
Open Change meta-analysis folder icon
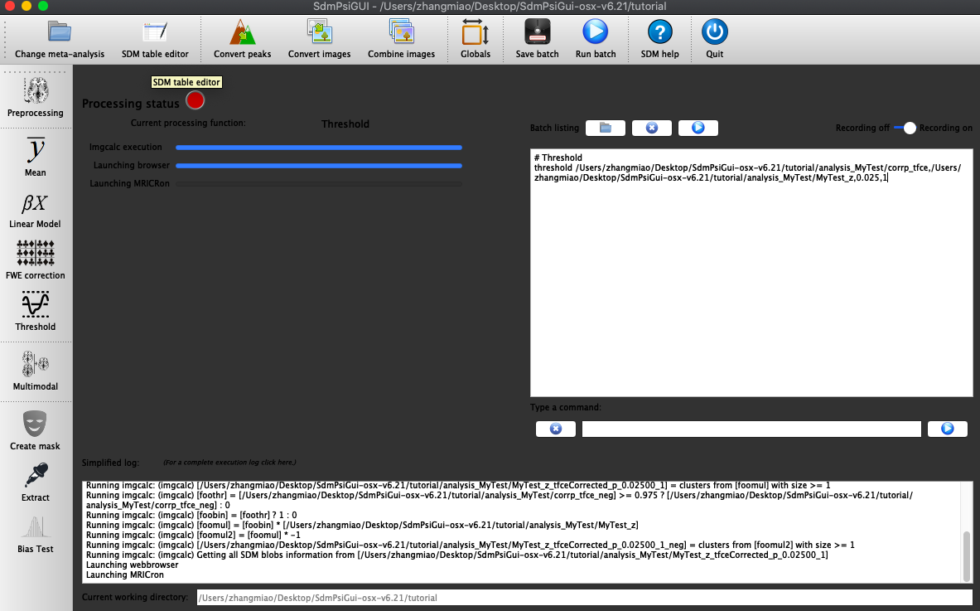[60, 33]
